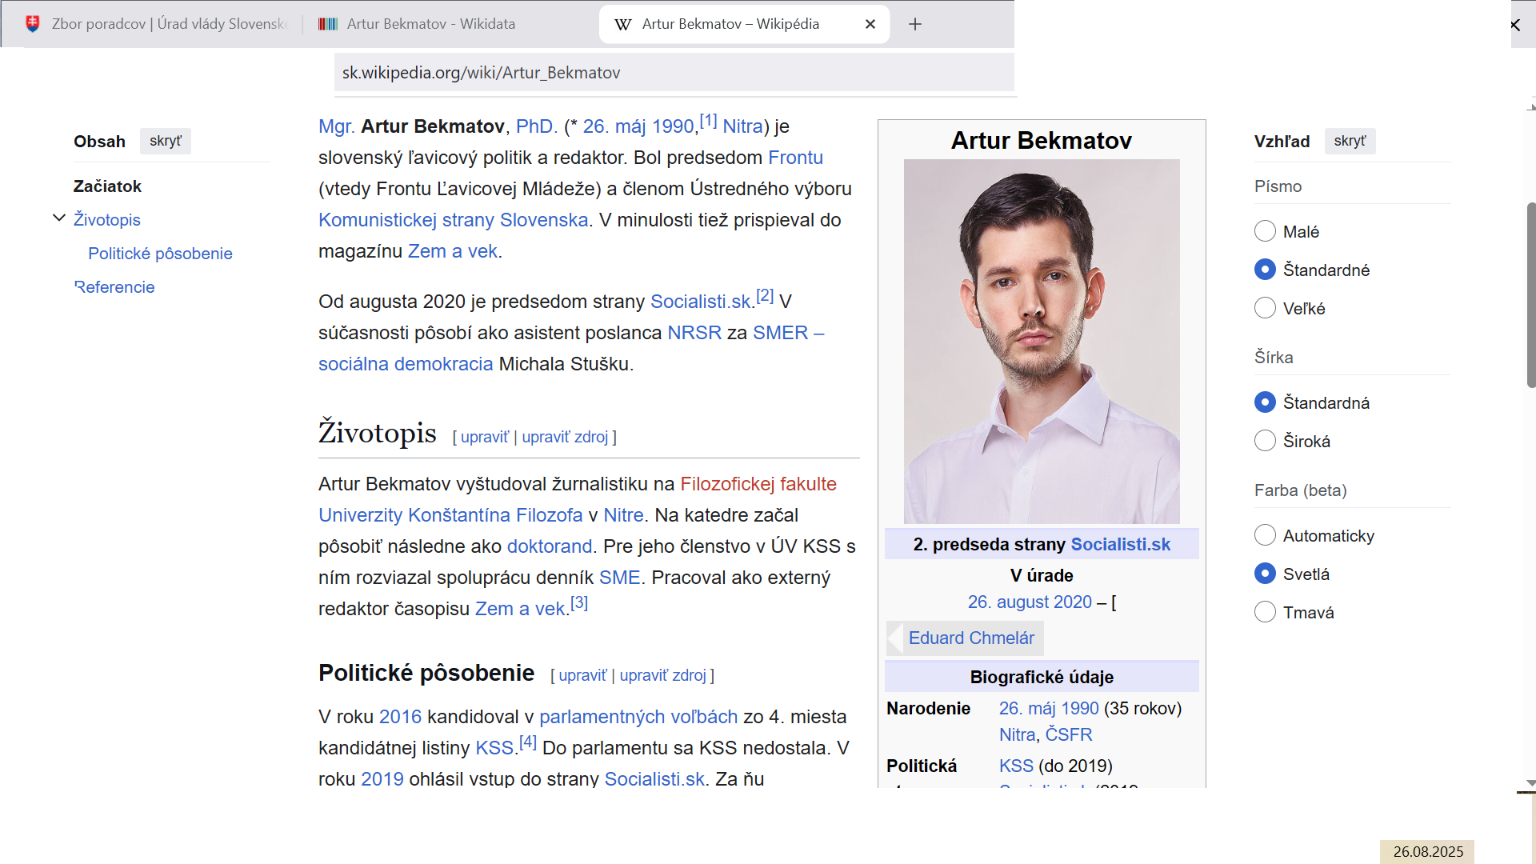Image resolution: width=1536 pixels, height=864 pixels.
Task: Click the page vertical scrollbar thumb
Action: coord(1530,295)
